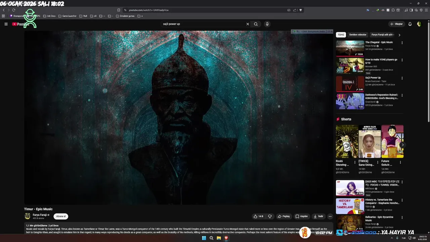Screen dimensions: 430x242
Task: Open taskbar clock 18:02:54
Action: tap(423, 238)
